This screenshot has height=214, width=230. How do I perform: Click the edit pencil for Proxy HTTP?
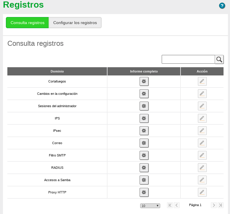click(x=202, y=192)
